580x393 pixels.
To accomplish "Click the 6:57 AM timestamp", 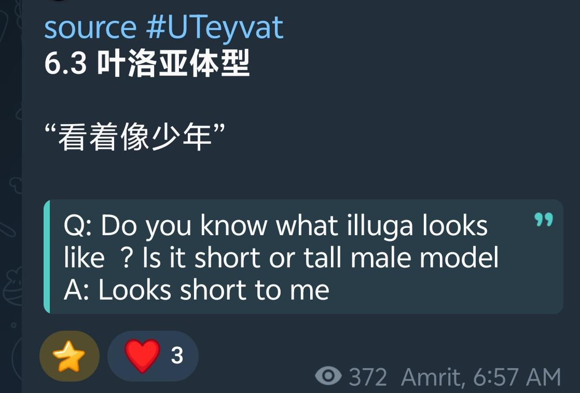I will coord(517,377).
